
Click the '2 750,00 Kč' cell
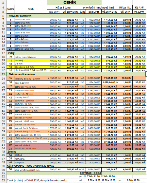point(54,87)
